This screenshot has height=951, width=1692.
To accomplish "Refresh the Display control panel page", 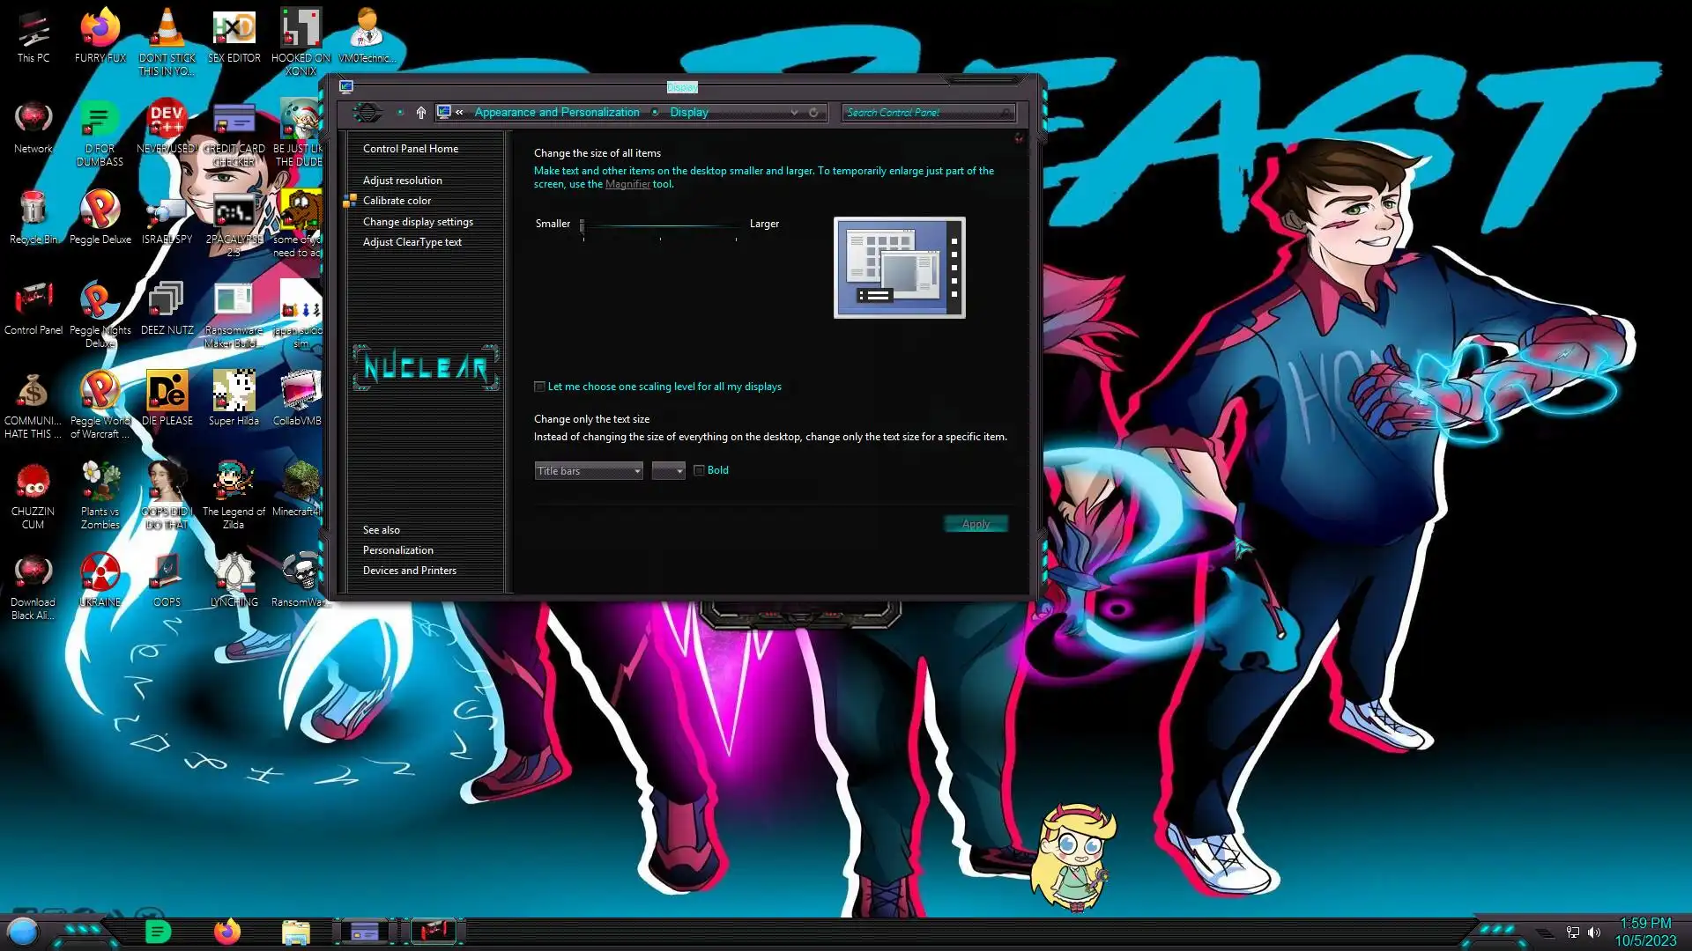I will [813, 113].
